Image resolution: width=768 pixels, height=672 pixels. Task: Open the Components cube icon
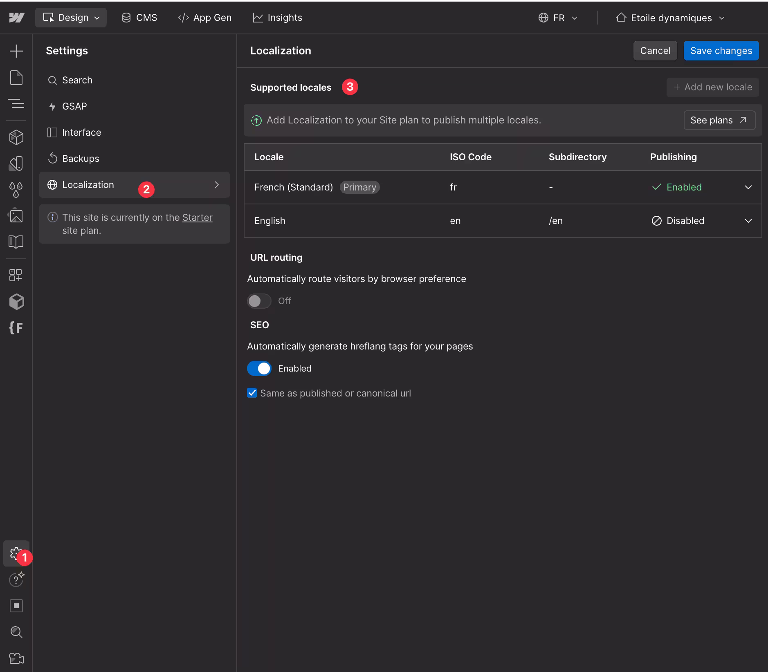point(16,137)
